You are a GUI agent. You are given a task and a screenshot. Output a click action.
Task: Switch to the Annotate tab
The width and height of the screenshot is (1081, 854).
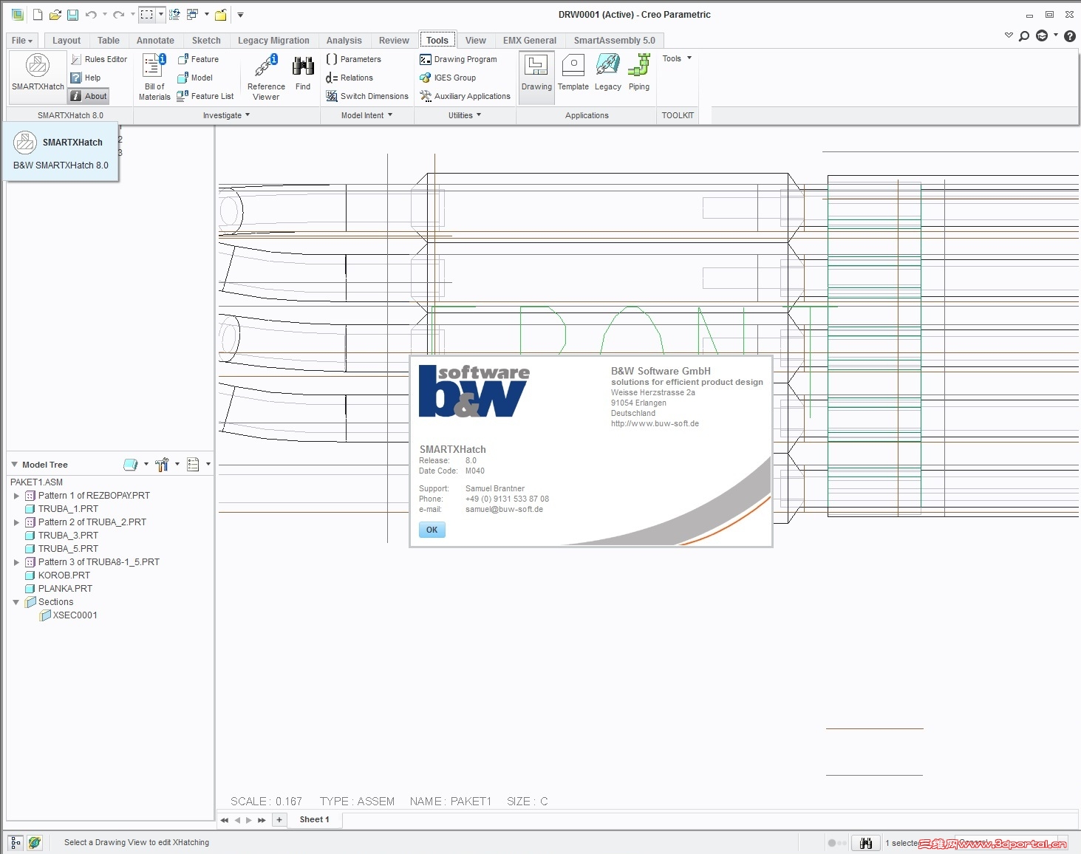point(155,41)
